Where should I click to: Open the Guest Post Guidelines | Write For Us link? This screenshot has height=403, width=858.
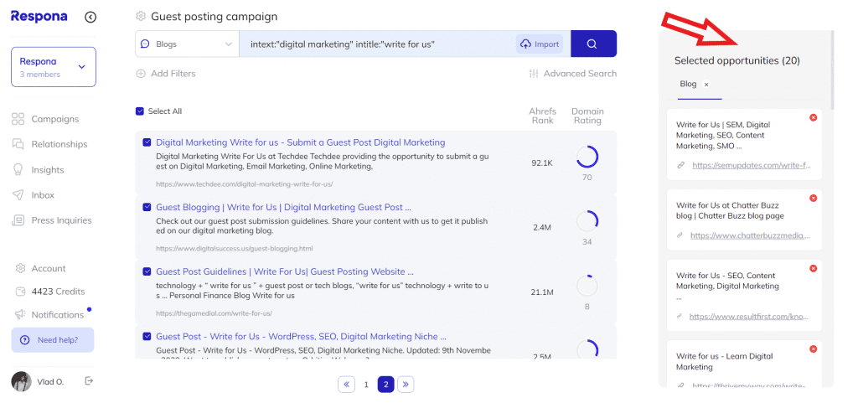click(285, 271)
